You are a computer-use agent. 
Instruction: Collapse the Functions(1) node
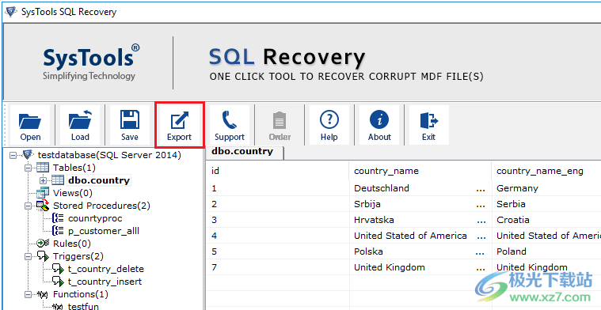28,294
